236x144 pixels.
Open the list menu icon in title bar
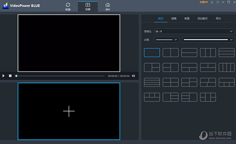coord(218,2)
